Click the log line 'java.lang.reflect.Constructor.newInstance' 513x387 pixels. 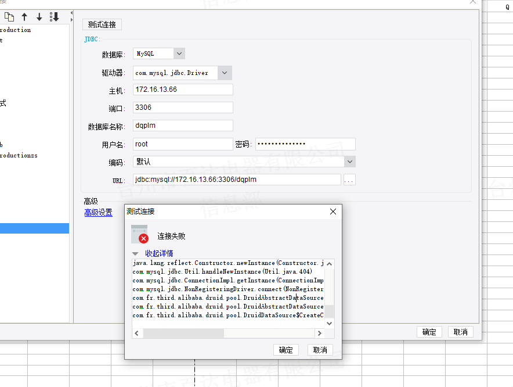[228, 263]
